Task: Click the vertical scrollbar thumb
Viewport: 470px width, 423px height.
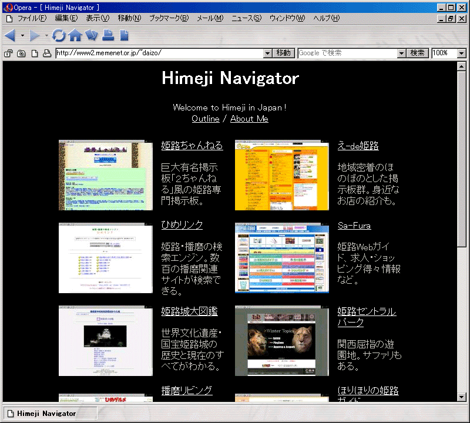Action: tap(462, 159)
